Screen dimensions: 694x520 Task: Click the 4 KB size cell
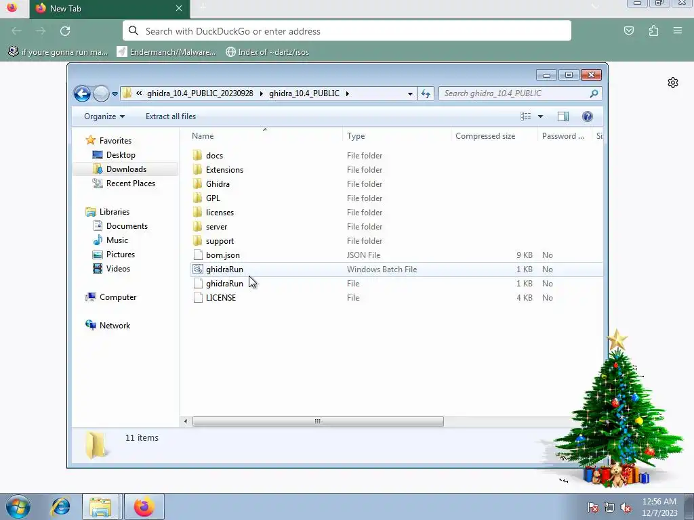[x=525, y=298]
